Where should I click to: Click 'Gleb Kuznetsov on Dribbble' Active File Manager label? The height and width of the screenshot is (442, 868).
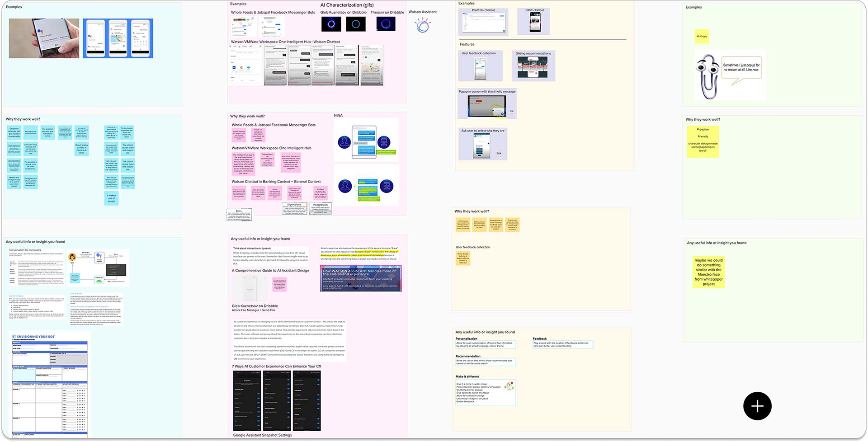coord(255,308)
